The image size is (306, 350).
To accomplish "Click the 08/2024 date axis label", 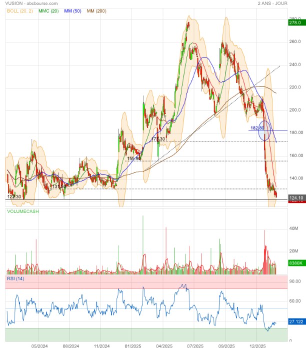I will (x=71, y=346).
